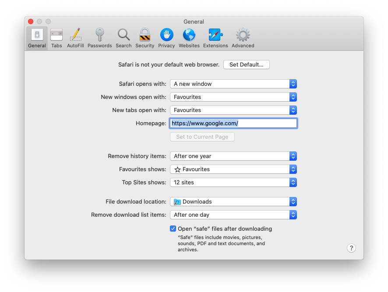Click the Set Default button

point(246,64)
